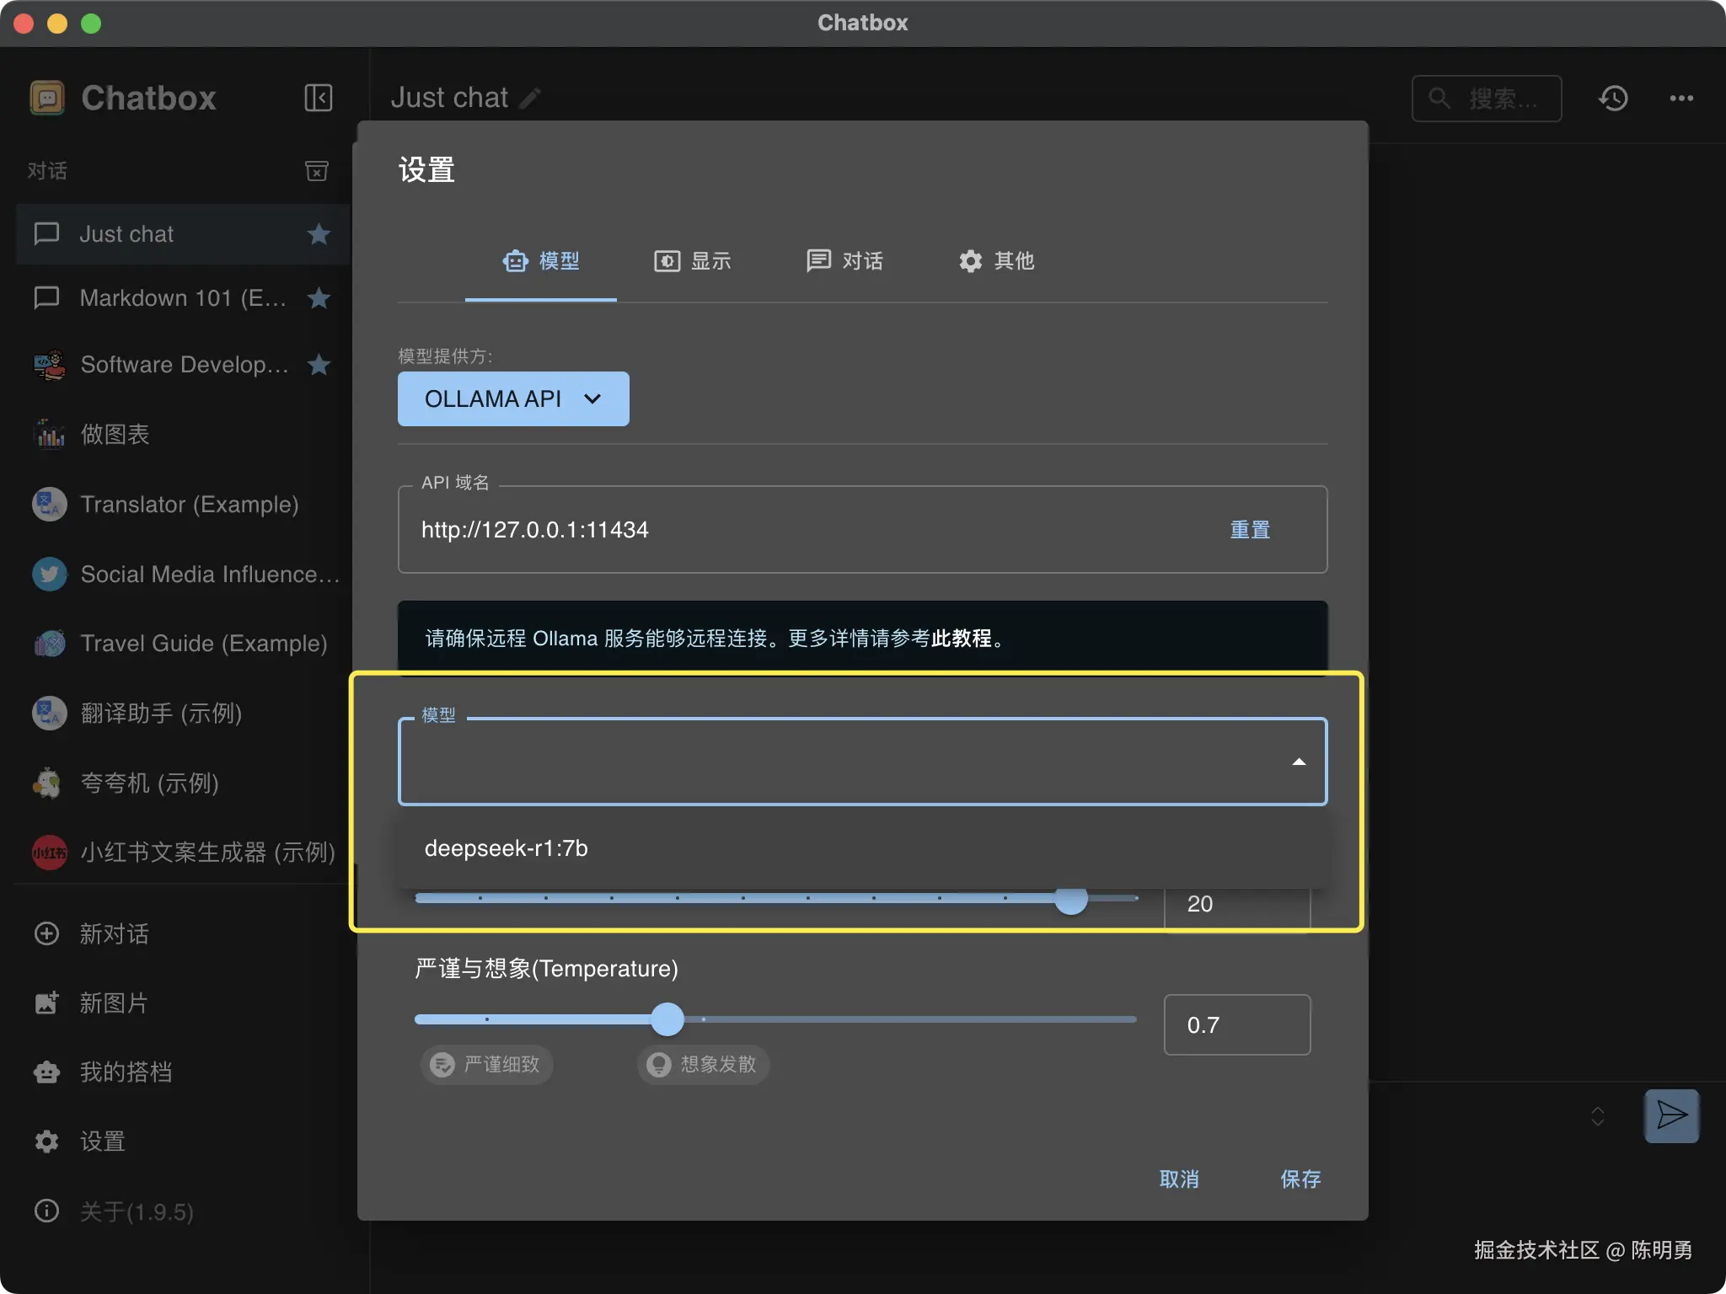Image resolution: width=1726 pixels, height=1294 pixels.
Task: Click the 保存 save button
Action: [x=1300, y=1179]
